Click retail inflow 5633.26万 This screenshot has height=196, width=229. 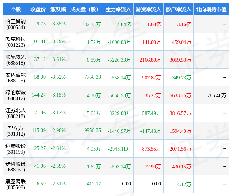coord(180,95)
